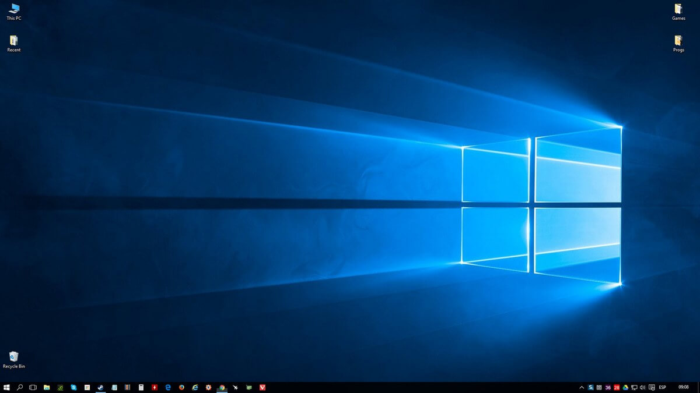Image resolution: width=700 pixels, height=393 pixels.
Task: Open Steam from the taskbar
Action: tap(100, 387)
